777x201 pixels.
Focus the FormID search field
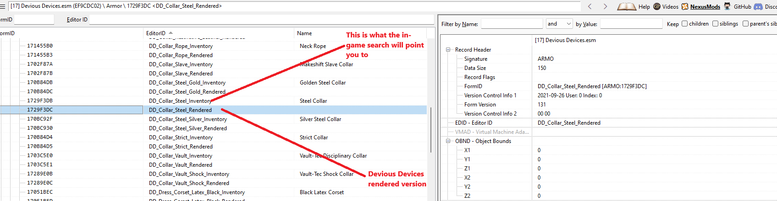pyautogui.click(x=34, y=20)
